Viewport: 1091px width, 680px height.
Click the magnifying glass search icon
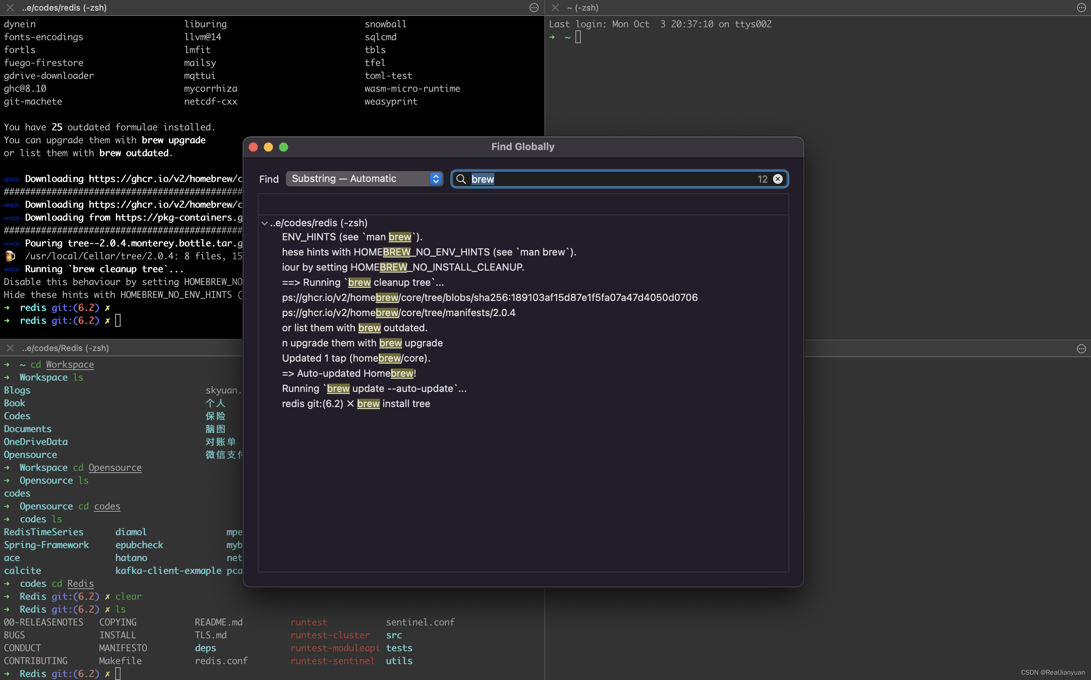(461, 179)
